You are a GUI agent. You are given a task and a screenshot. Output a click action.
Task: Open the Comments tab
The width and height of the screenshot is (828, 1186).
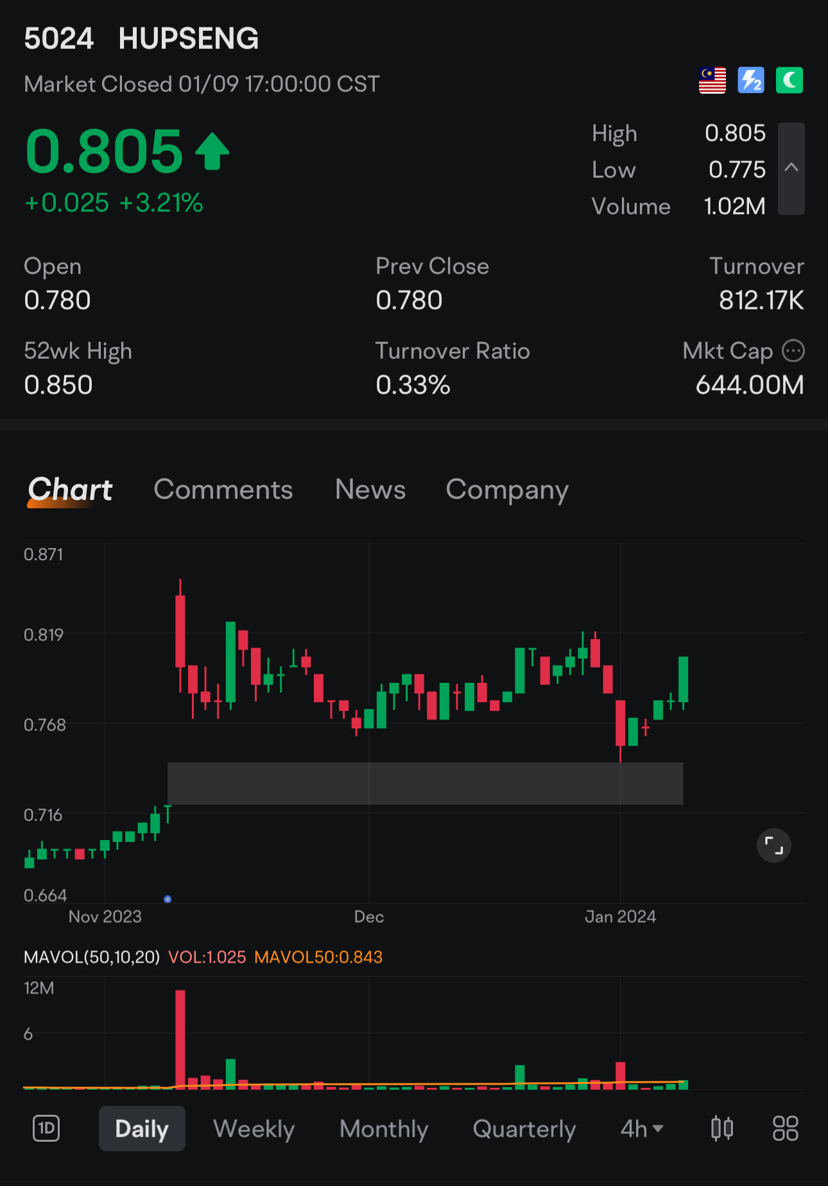click(x=223, y=490)
